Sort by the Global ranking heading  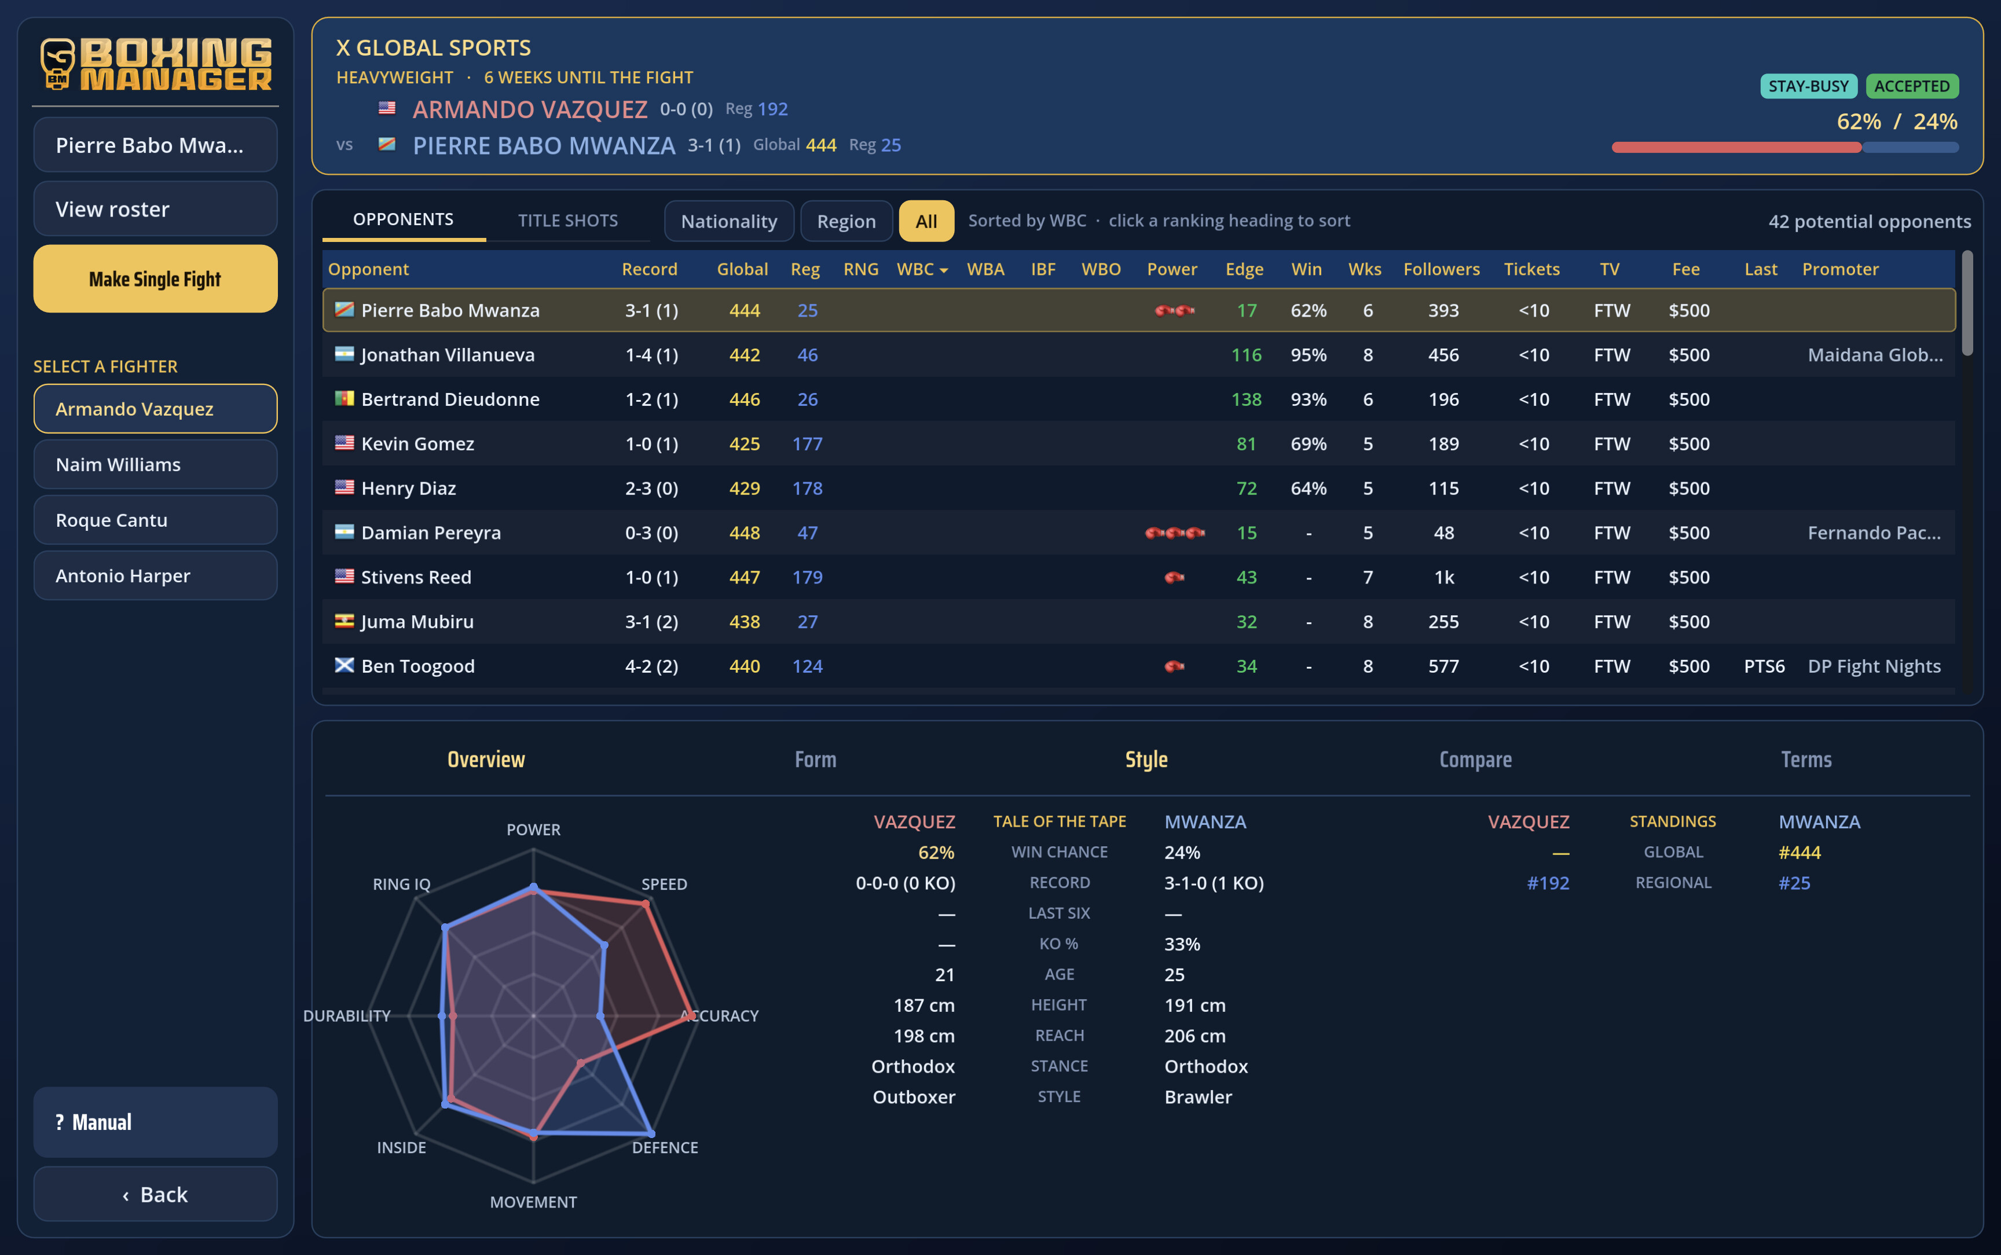pyautogui.click(x=742, y=269)
